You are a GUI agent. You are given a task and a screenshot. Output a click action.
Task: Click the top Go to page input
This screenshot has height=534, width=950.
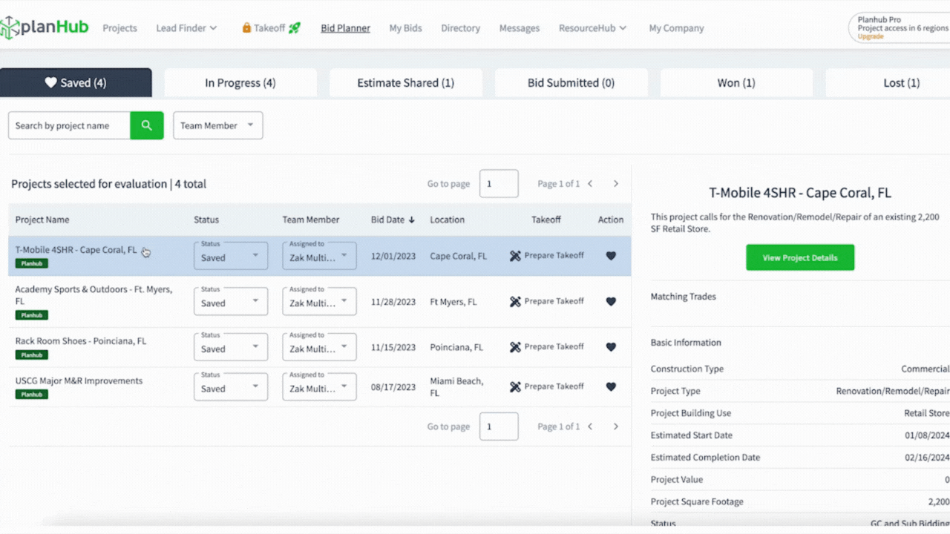499,184
